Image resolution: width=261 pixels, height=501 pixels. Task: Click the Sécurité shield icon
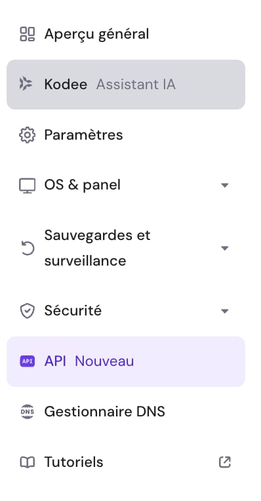point(27,311)
